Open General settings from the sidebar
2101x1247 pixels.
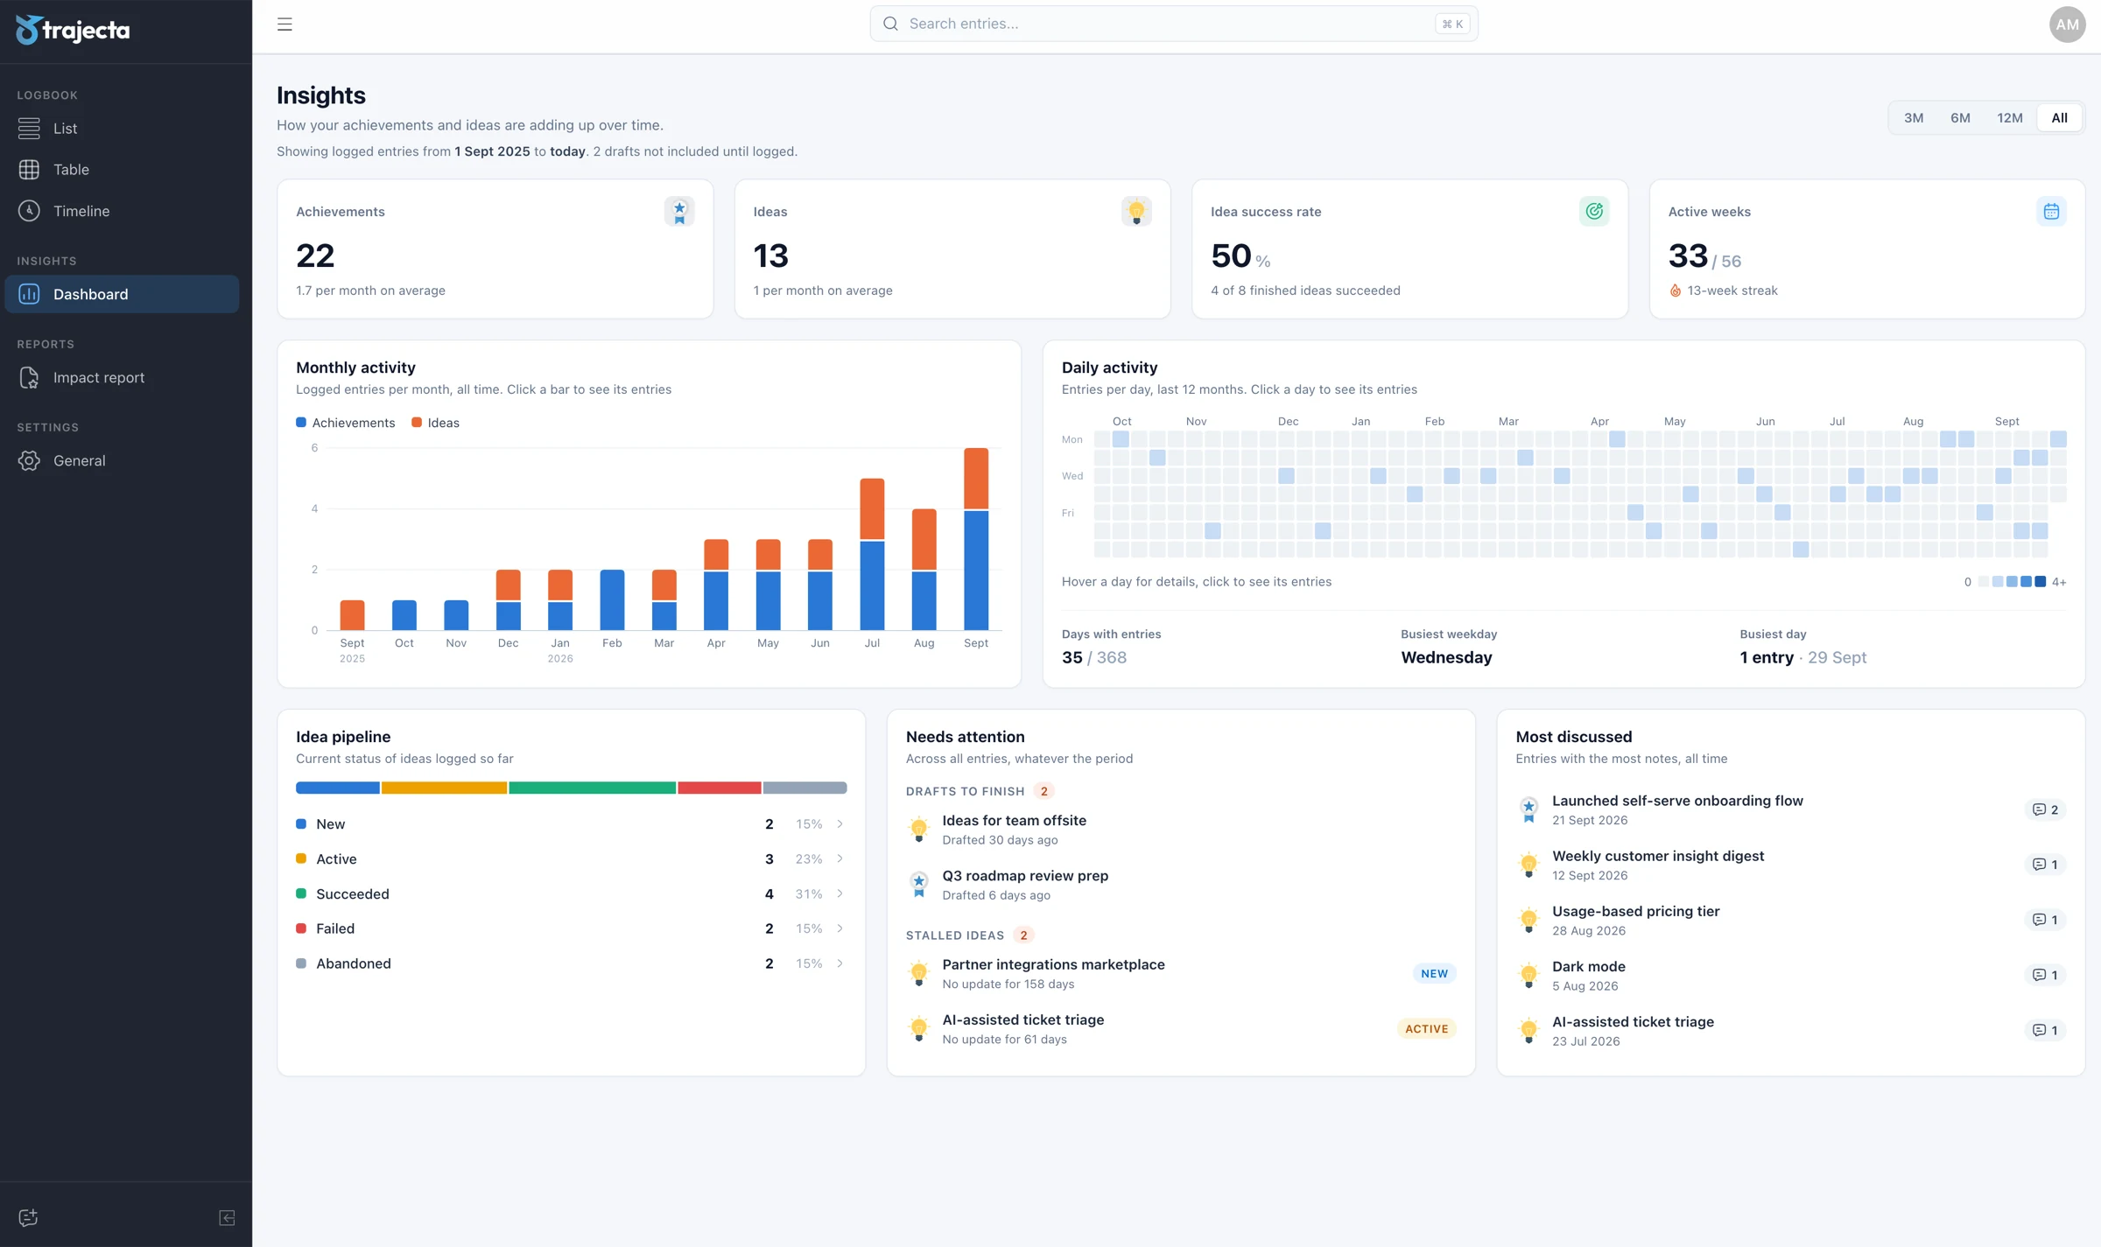click(122, 460)
